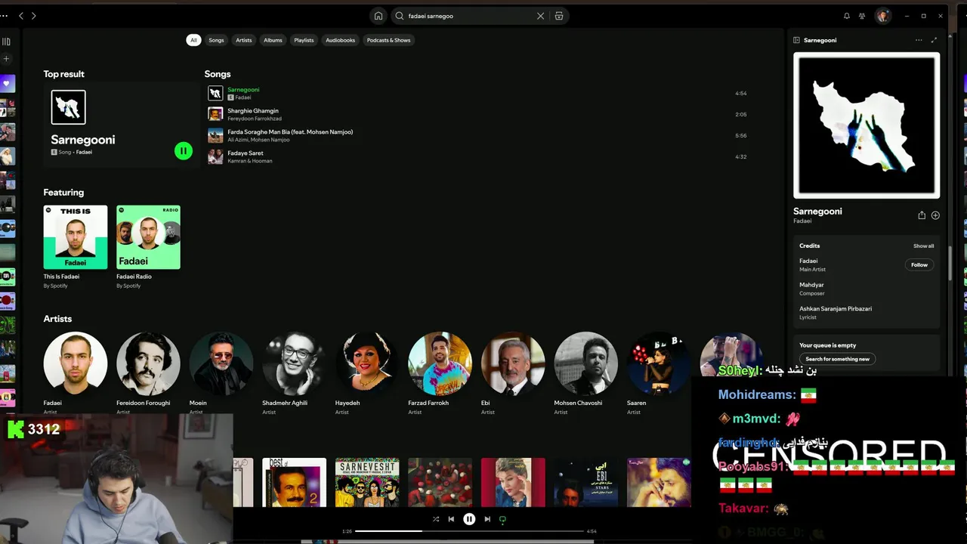Screen dimensions: 967x544
Task: Skip to previous track
Action: [x=451, y=519]
